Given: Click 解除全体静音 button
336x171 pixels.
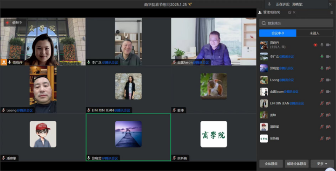Looking at the screenshot, I should 297,163.
